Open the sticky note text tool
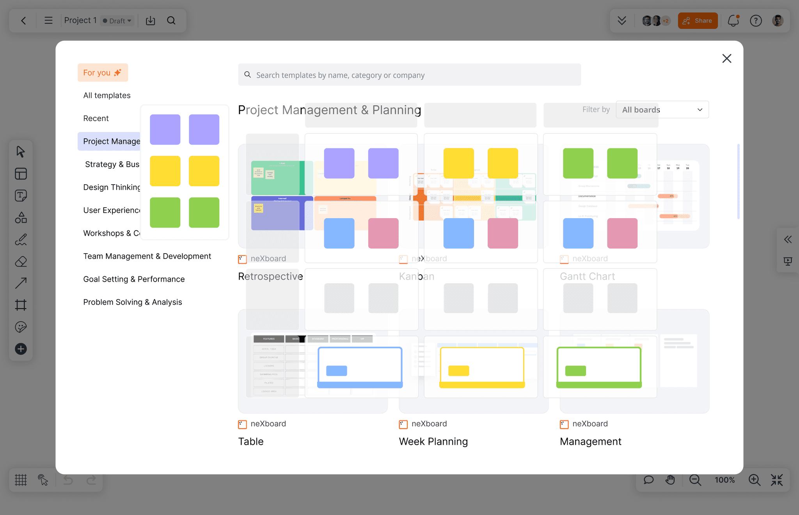799x515 pixels. (x=21, y=196)
